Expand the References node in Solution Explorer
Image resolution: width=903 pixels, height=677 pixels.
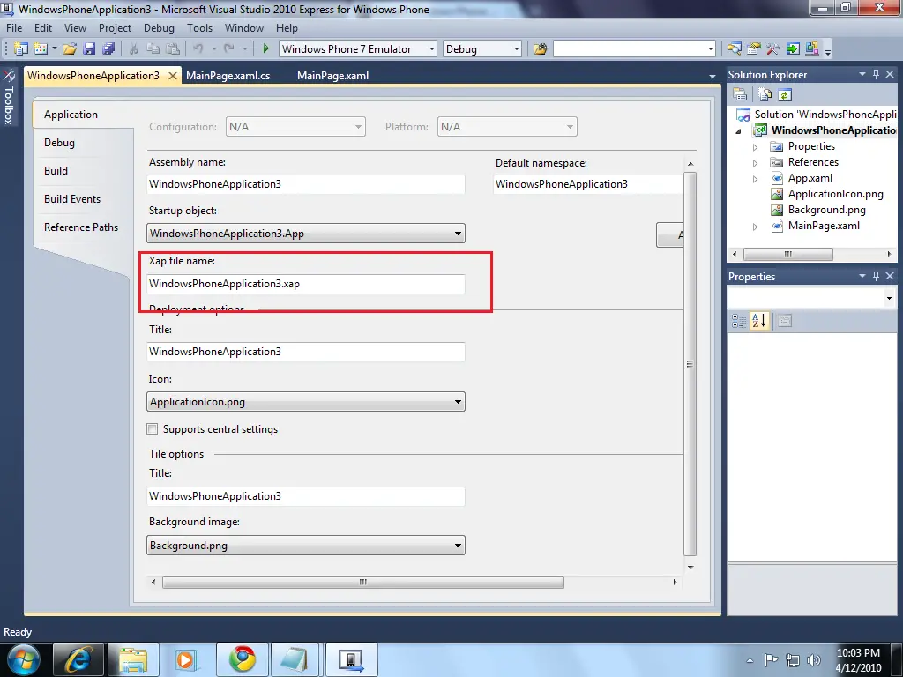(755, 163)
